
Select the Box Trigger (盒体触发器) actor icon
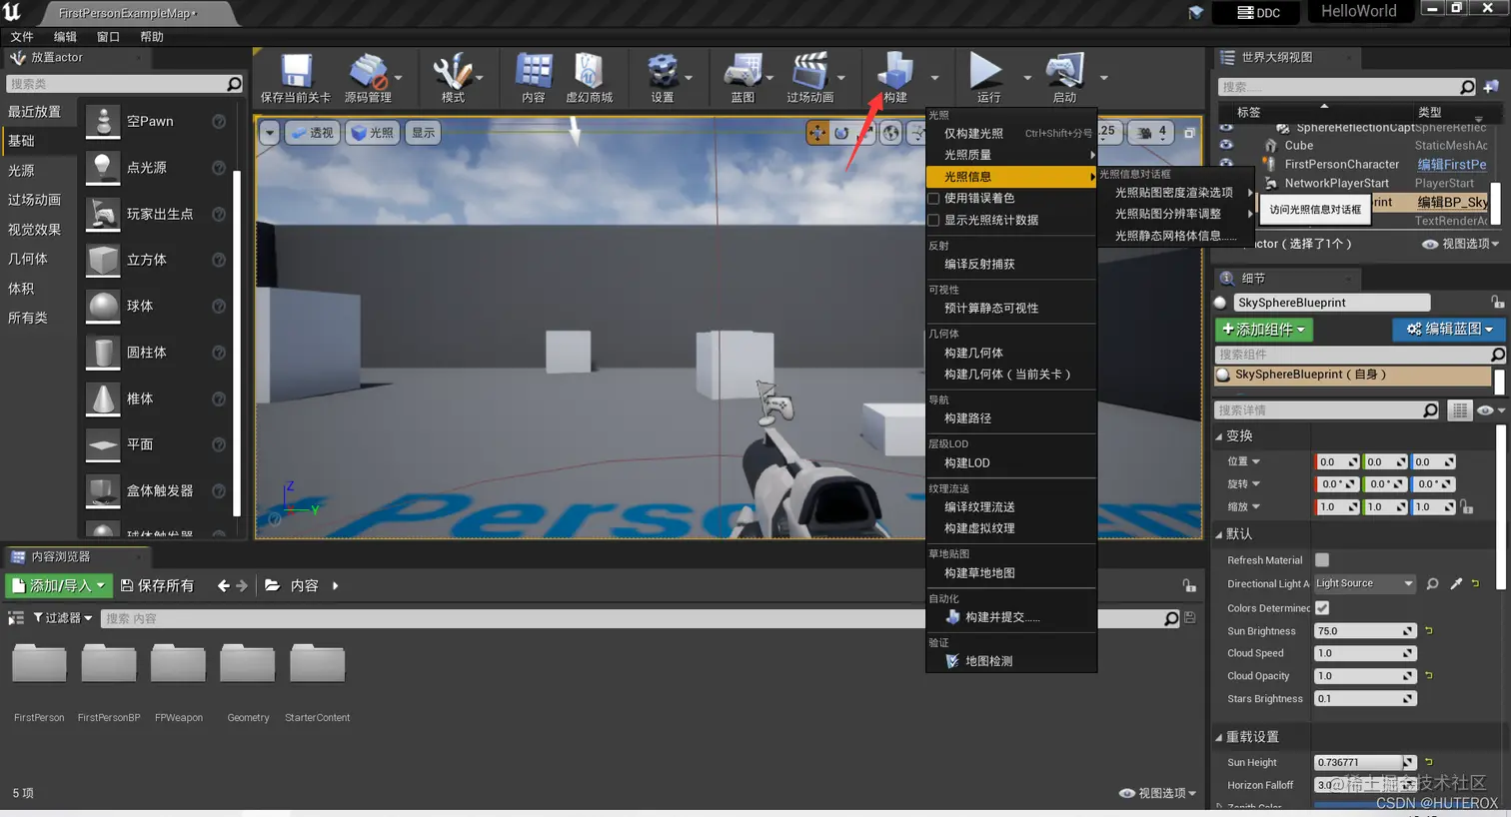tap(103, 490)
